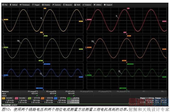
Task: Click the green status checkmark under 425.6 W
Action: (x=37, y=95)
